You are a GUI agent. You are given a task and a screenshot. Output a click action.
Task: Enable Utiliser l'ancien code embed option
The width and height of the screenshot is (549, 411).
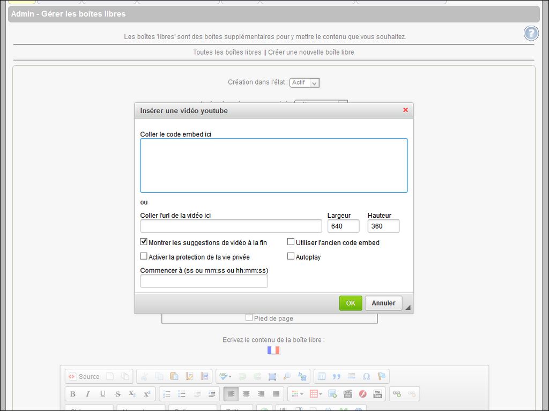pos(291,242)
